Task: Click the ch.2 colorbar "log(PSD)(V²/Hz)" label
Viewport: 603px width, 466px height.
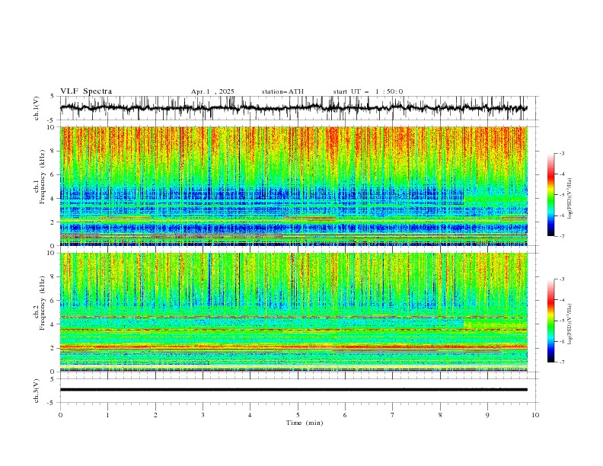Action: (569, 324)
